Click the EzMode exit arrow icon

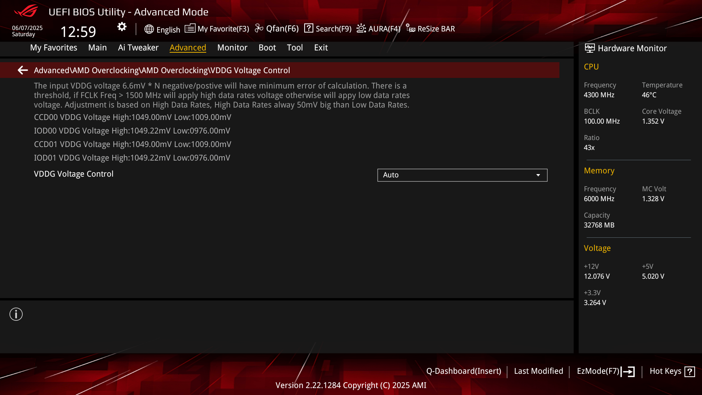tap(628, 372)
